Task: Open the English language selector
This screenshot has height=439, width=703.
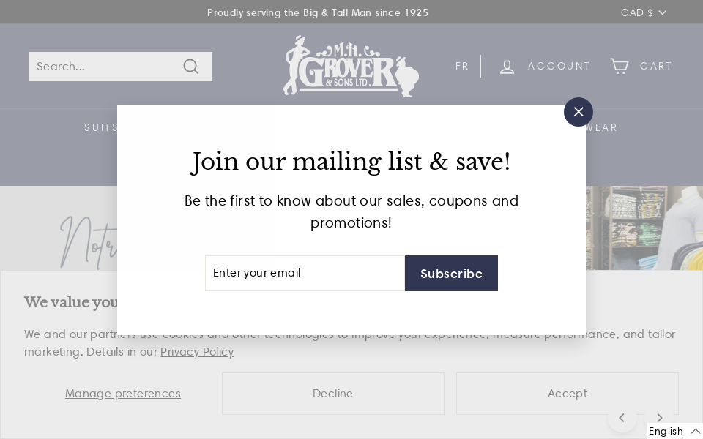Action: (x=674, y=431)
